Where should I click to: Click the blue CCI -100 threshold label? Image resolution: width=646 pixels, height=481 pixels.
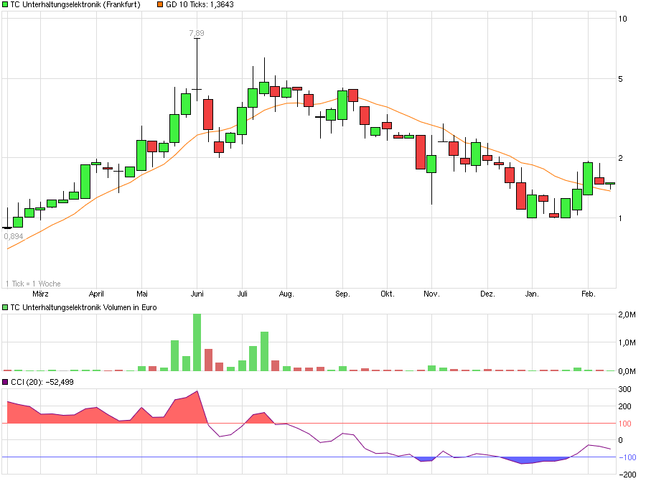pyautogui.click(x=627, y=457)
